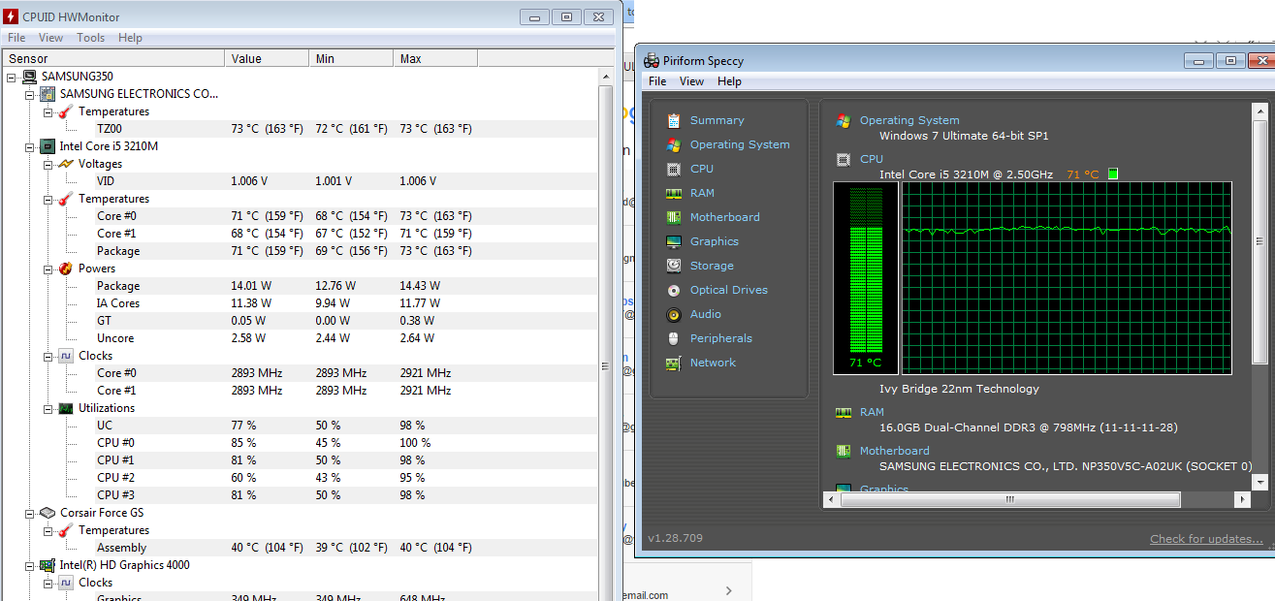The height and width of the screenshot is (601, 1275).
Task: Select the Assembly temperature row
Action: (x=300, y=548)
